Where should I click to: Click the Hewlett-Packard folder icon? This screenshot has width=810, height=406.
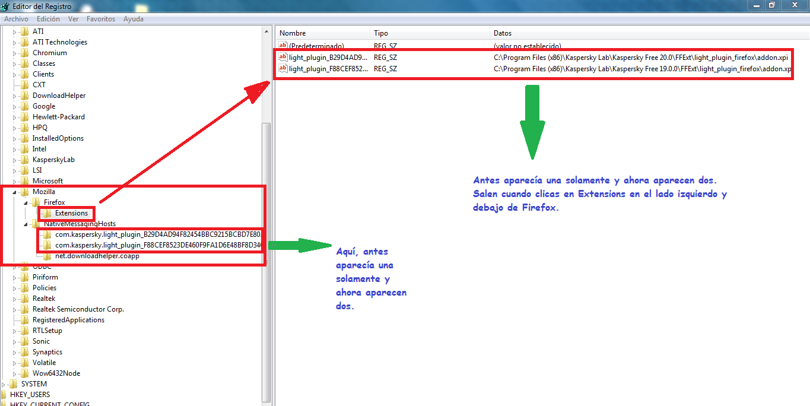point(25,117)
